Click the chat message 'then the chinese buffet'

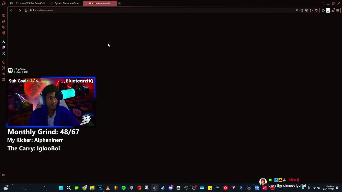coord(287,185)
